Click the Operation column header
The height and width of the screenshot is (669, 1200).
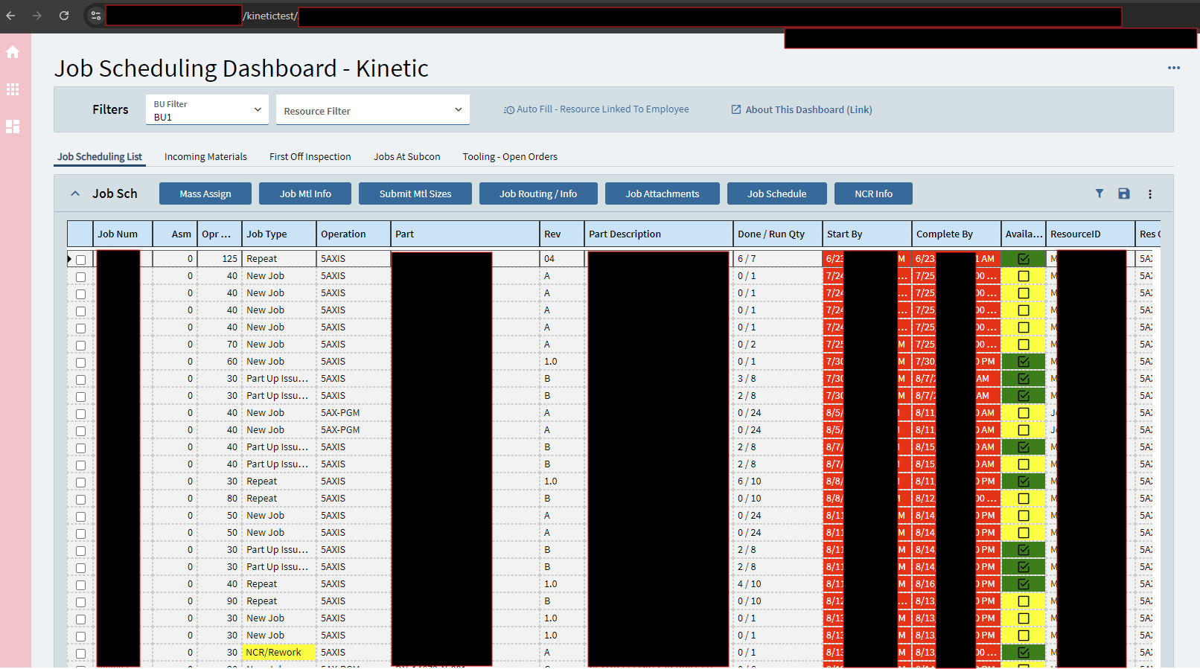pyautogui.click(x=354, y=234)
